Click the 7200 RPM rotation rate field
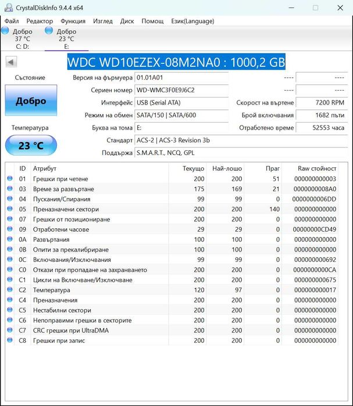 point(322,103)
